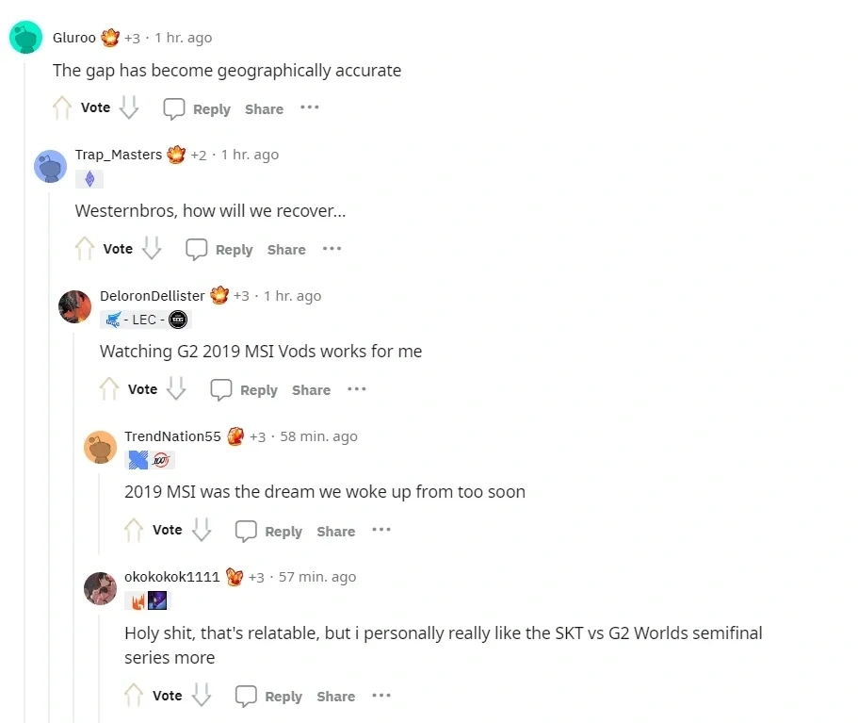
Task: Downvote DeloronDellister's G2 MSI Vods comment
Action: point(176,388)
